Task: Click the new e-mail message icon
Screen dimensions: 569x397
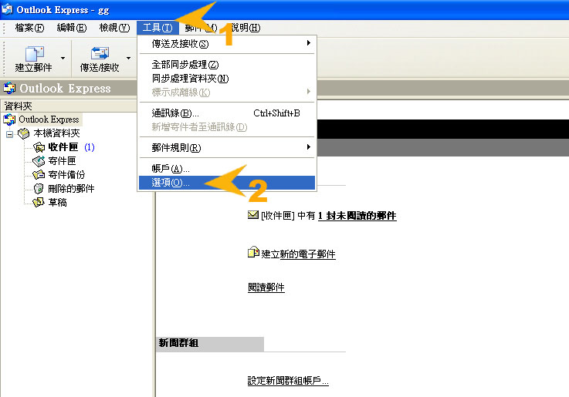Action: (253, 252)
